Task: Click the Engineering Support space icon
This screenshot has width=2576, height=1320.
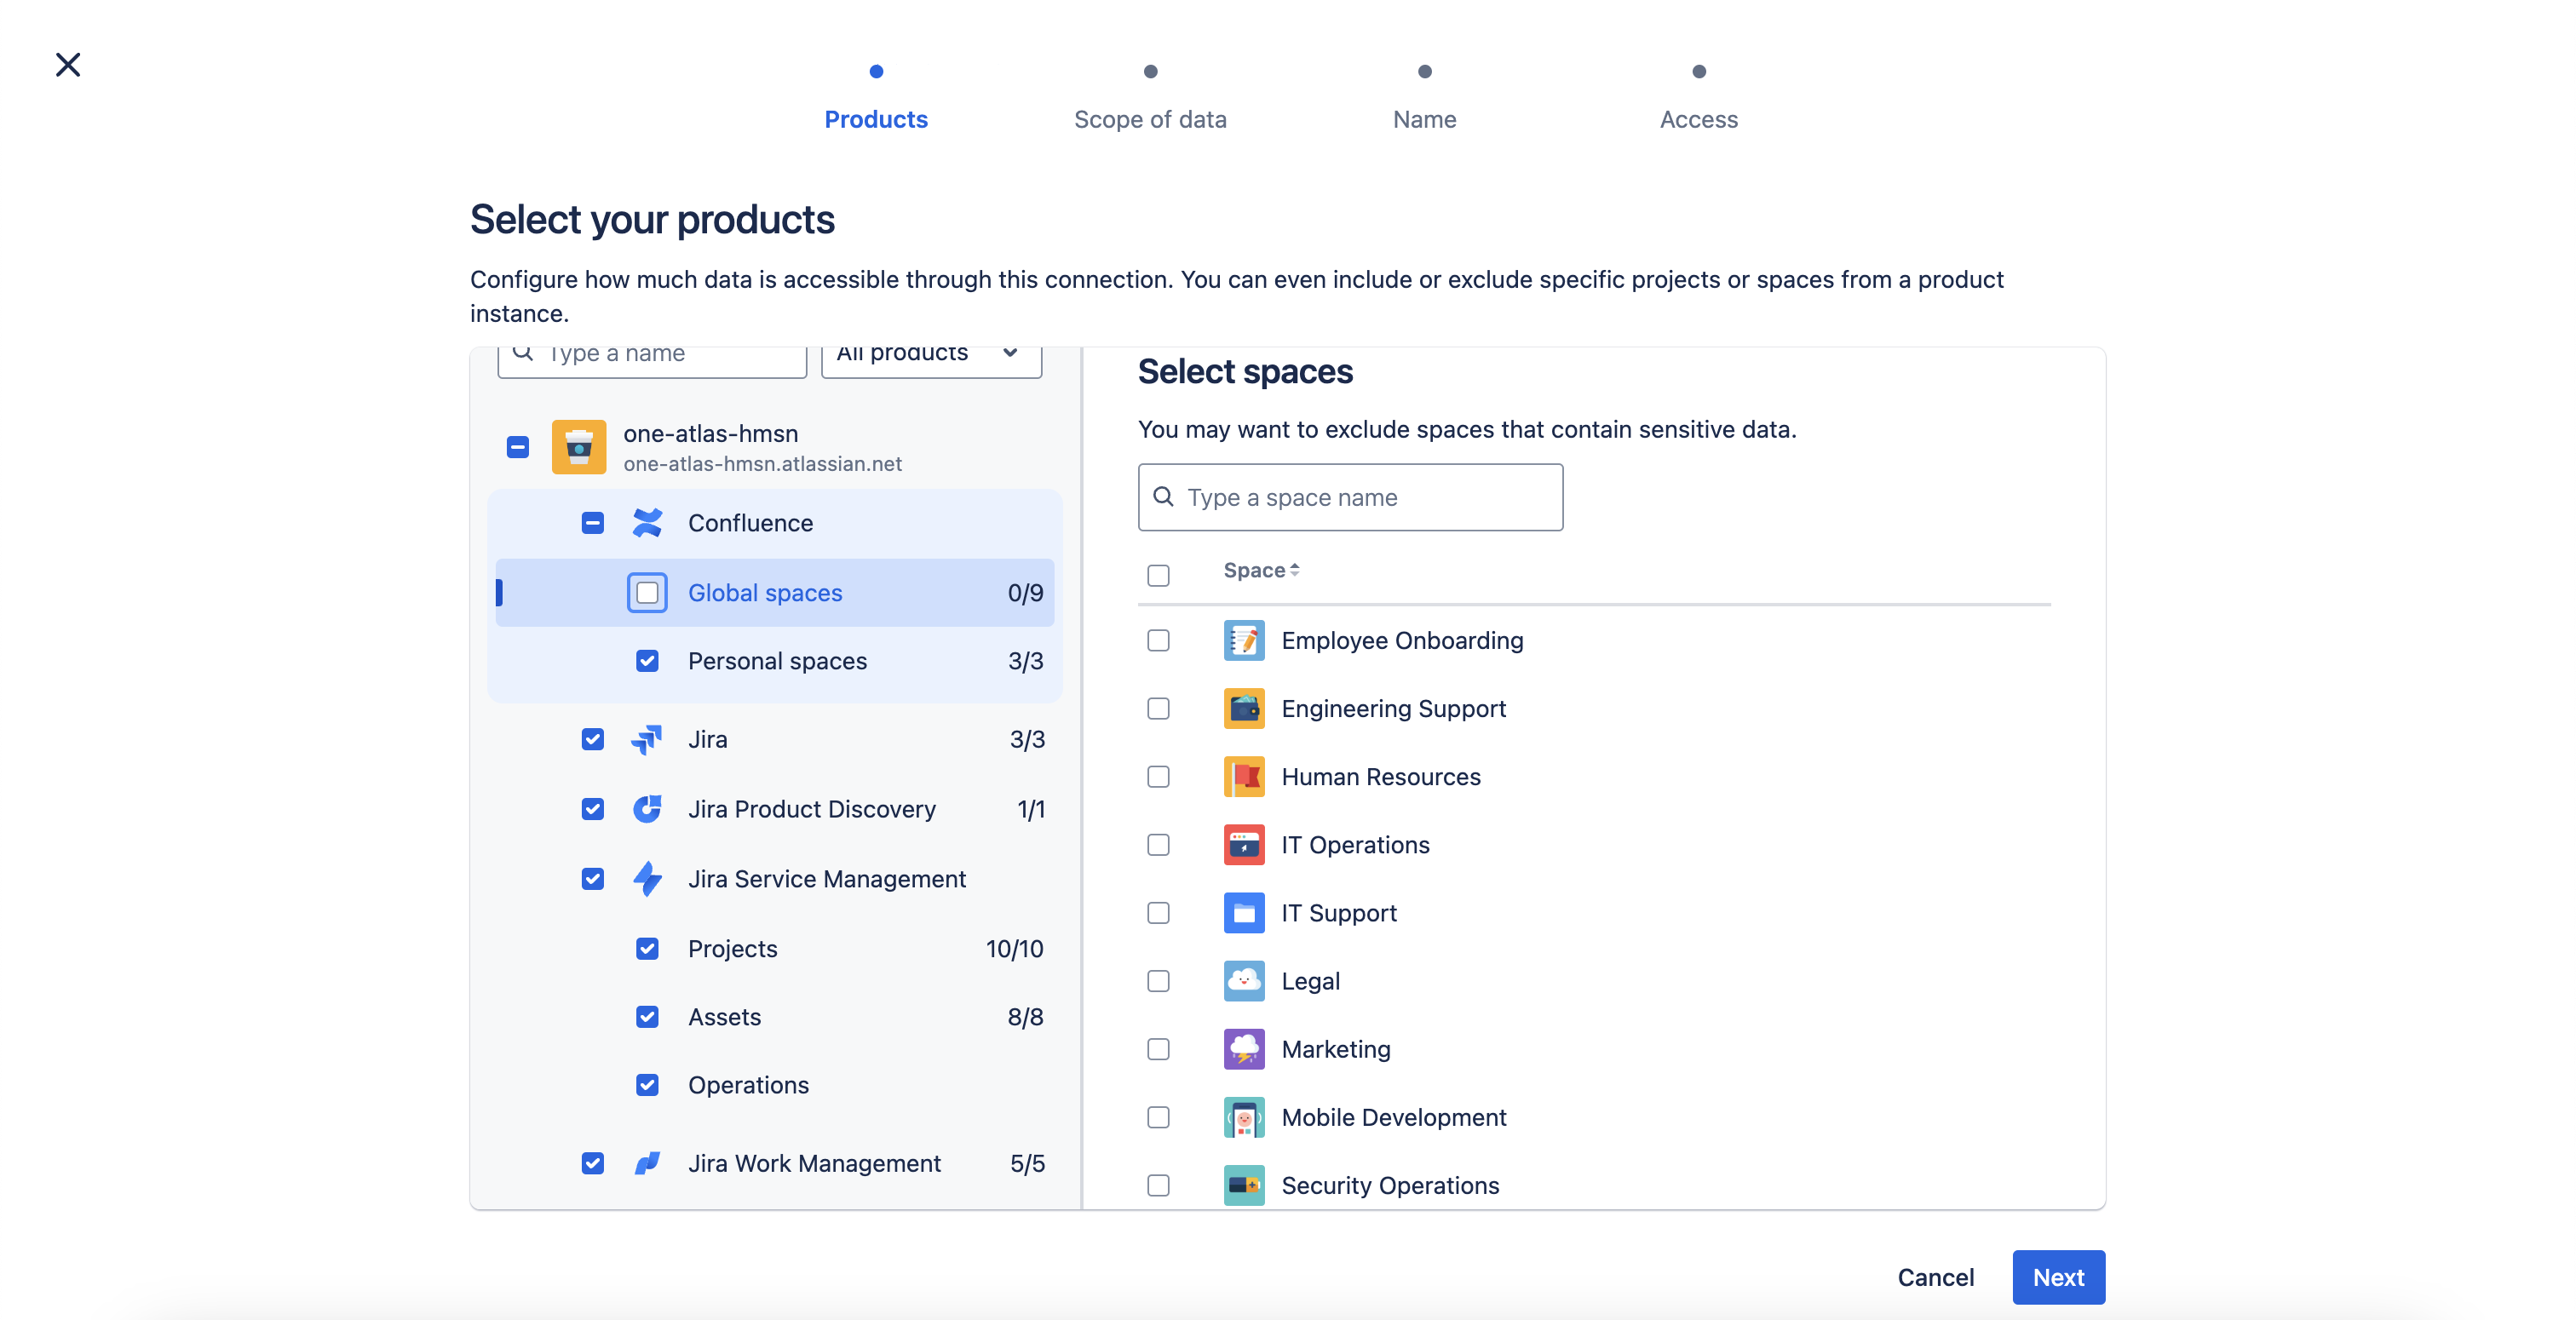Action: (x=1244, y=709)
